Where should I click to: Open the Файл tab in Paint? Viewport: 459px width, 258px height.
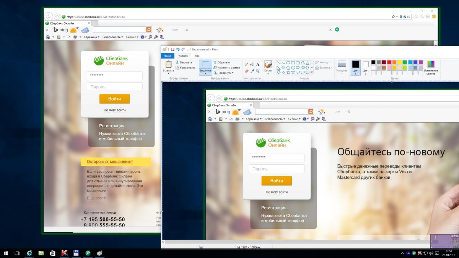point(167,56)
